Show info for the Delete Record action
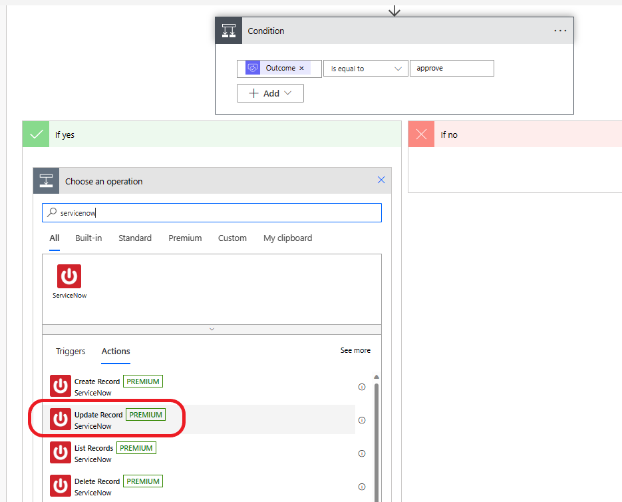This screenshot has width=622, height=502. (x=362, y=487)
